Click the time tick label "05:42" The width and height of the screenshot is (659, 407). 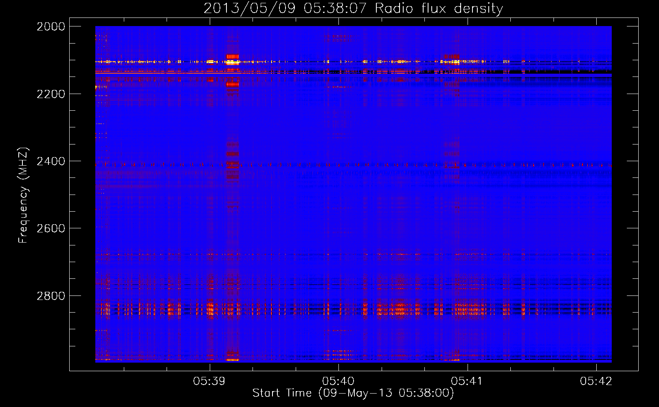point(596,381)
